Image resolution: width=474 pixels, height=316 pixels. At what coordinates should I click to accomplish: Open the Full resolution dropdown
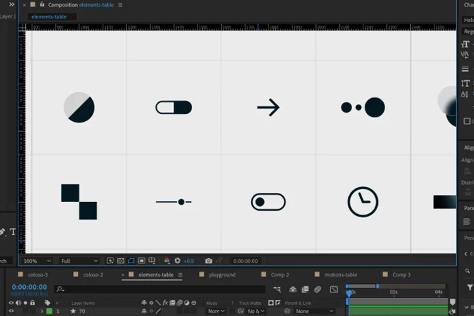point(79,261)
